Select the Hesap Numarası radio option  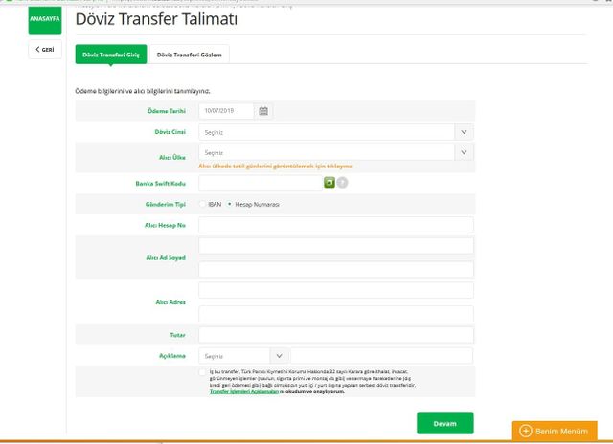point(230,204)
